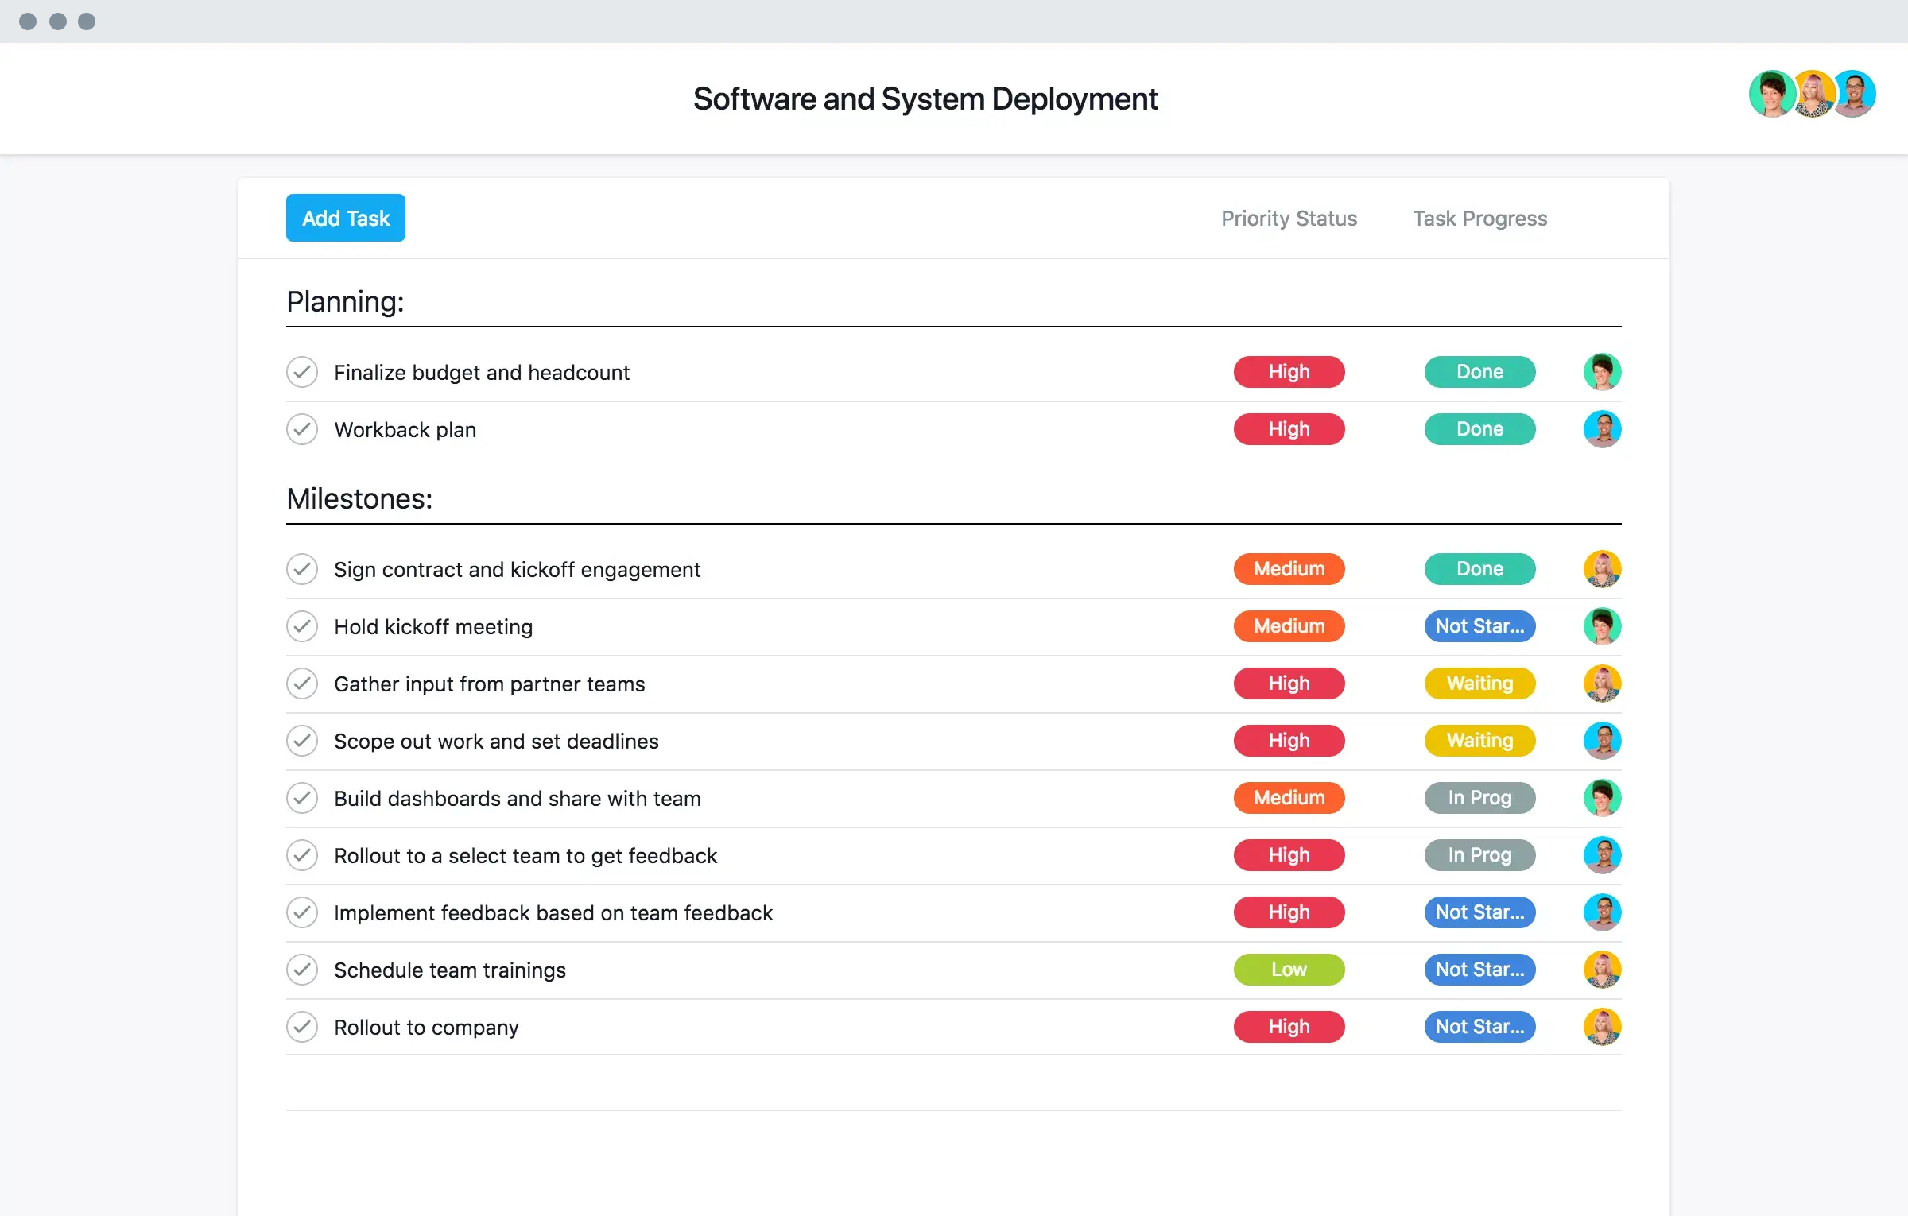Screen dimensions: 1908x1216
Task: Toggle checkbox for 'Schedule team trainings'
Action: (302, 970)
